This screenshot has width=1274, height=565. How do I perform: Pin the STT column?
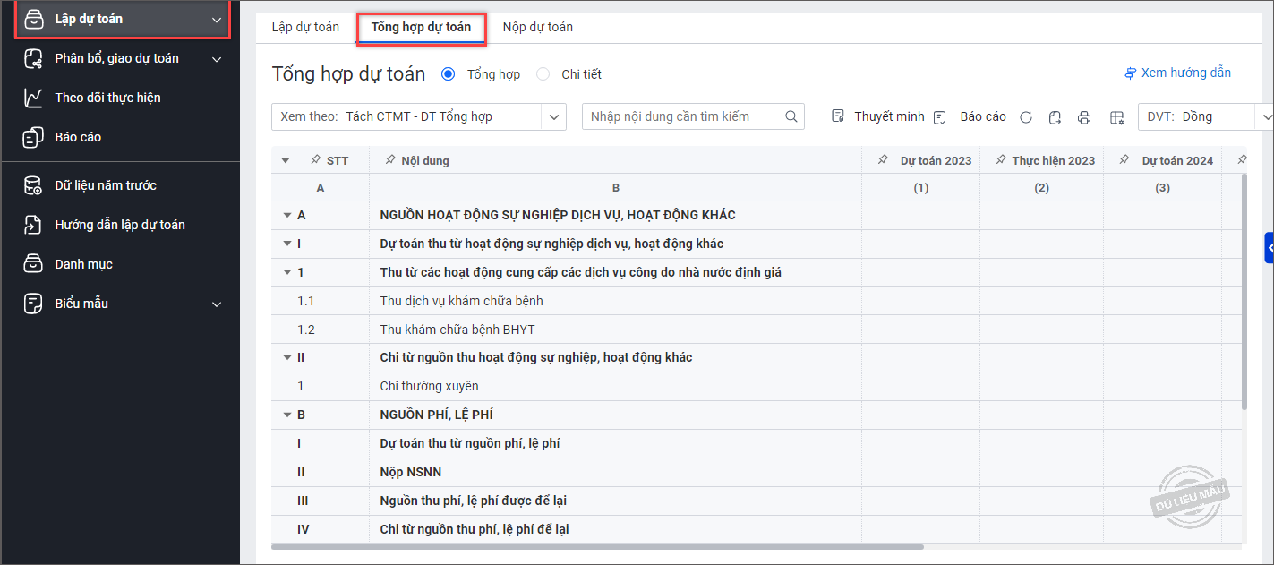[315, 159]
